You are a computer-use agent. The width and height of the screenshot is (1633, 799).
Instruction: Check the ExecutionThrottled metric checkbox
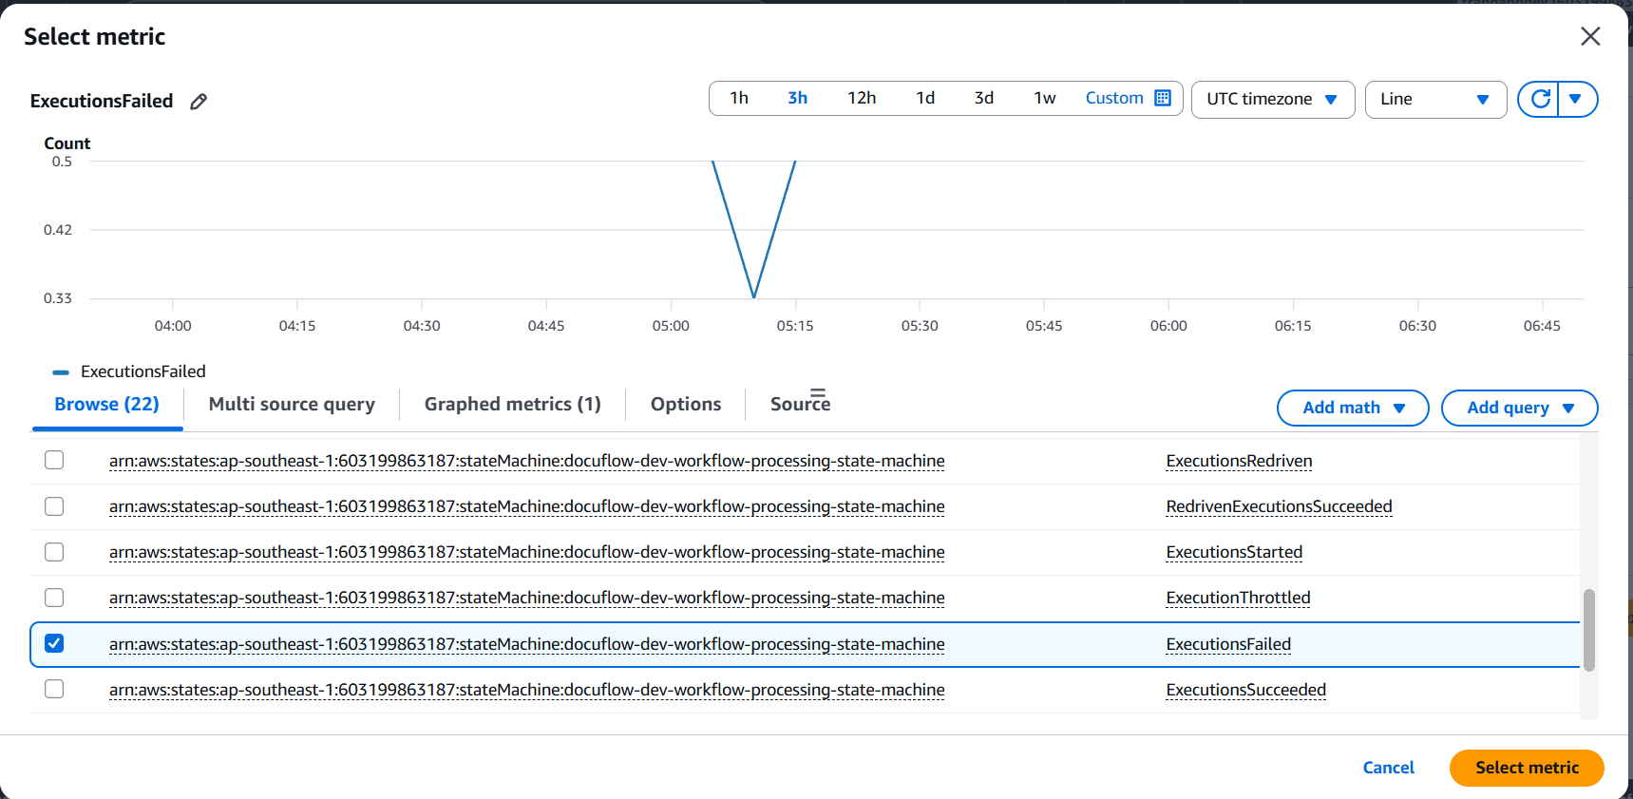pyautogui.click(x=54, y=597)
